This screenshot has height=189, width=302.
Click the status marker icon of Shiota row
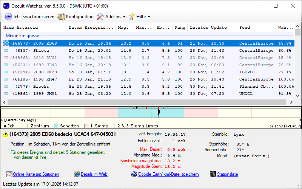(x=6, y=51)
